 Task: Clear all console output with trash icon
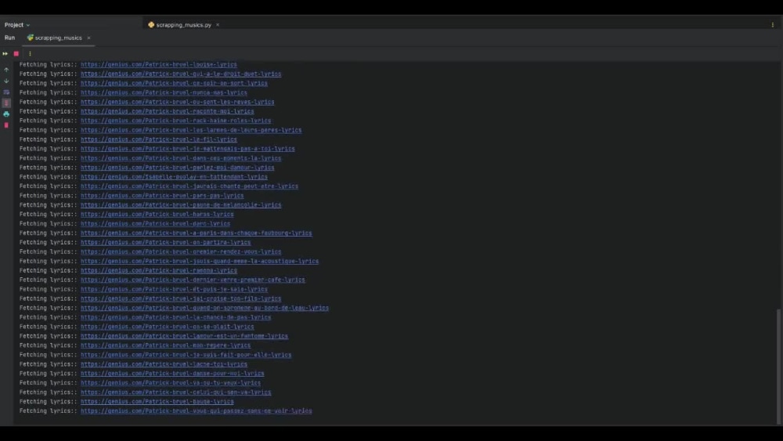pyautogui.click(x=6, y=125)
